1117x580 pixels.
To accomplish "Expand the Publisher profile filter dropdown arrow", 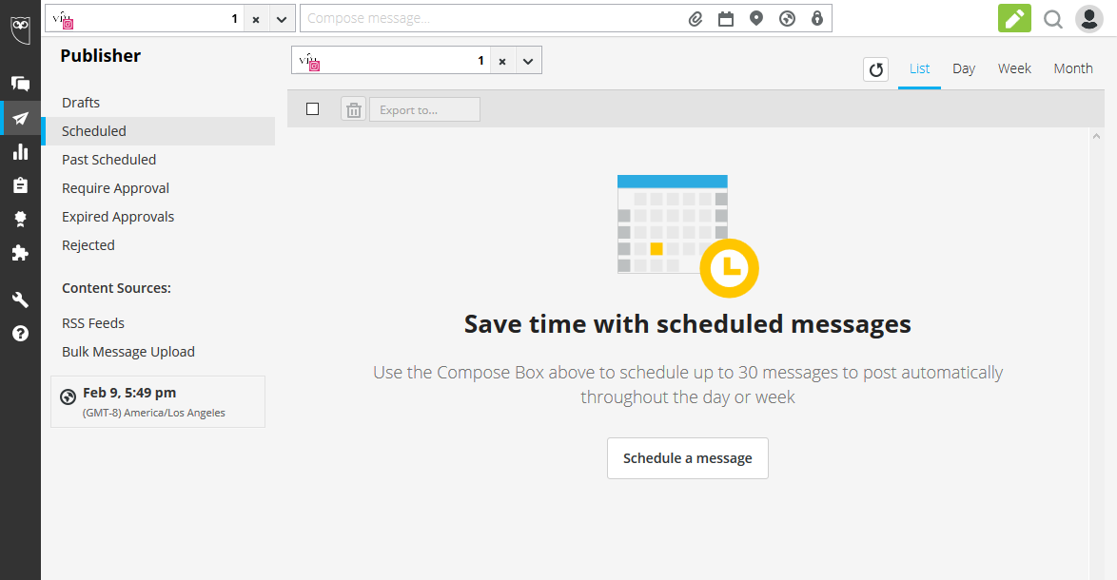I will 528,61.
